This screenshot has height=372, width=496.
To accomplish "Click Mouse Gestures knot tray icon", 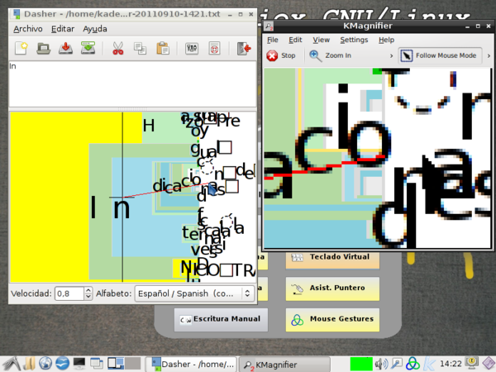I will [x=413, y=364].
